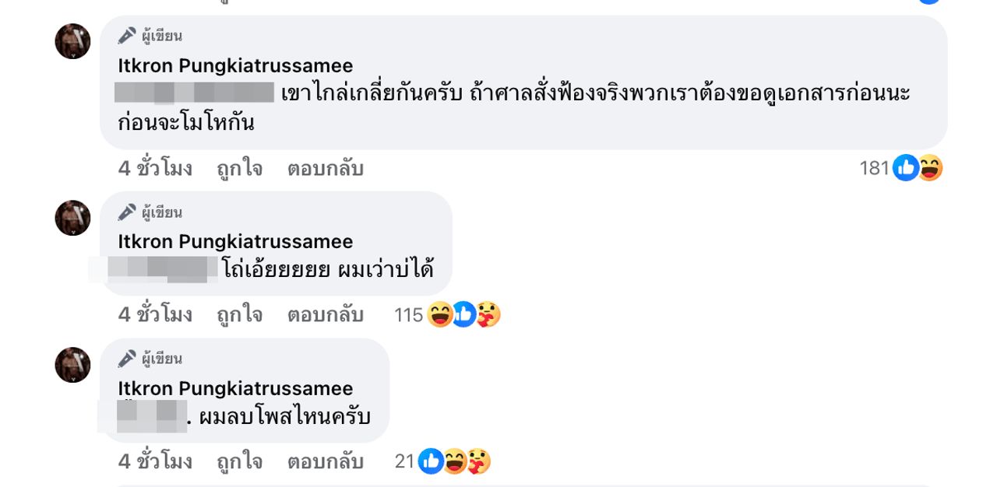Image resolution: width=997 pixels, height=487 pixels.
Task: Open author name on first comment
Action: [235, 66]
